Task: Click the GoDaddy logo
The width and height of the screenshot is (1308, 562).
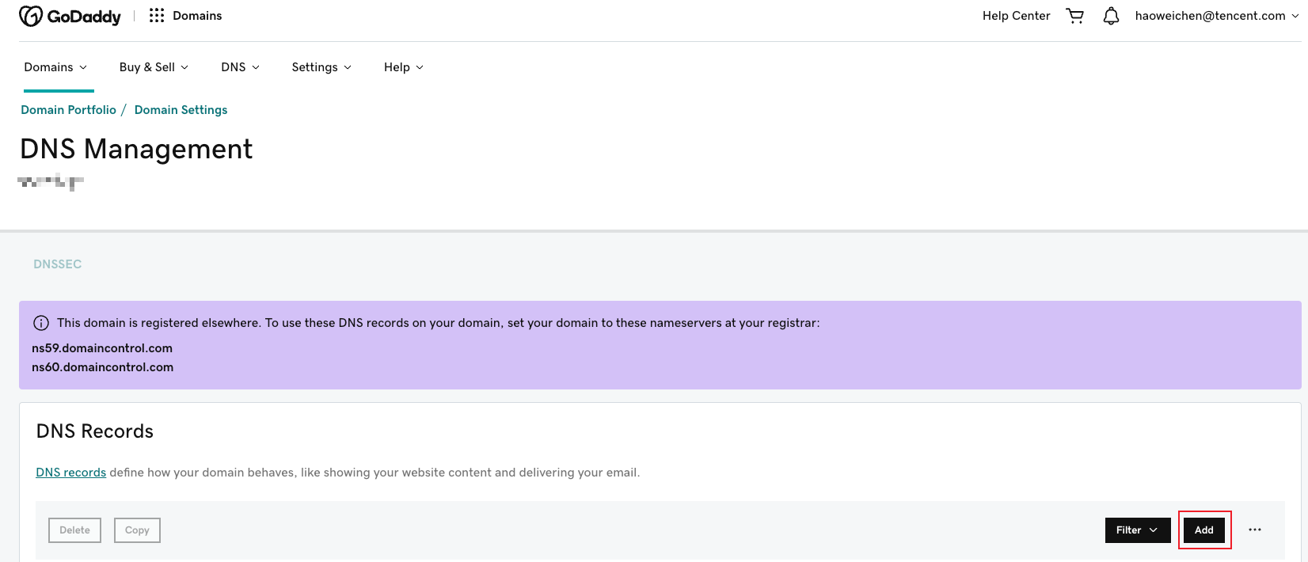Action: [70, 16]
